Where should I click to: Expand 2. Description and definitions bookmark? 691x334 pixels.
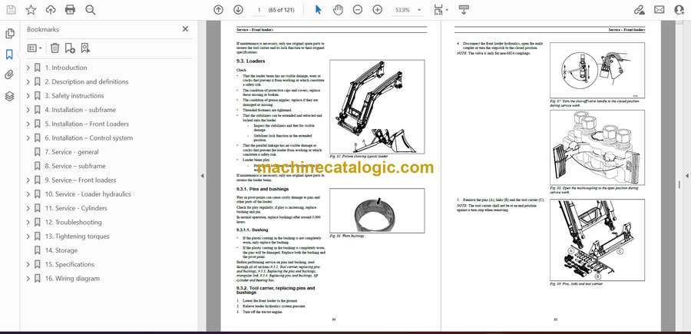click(28, 82)
